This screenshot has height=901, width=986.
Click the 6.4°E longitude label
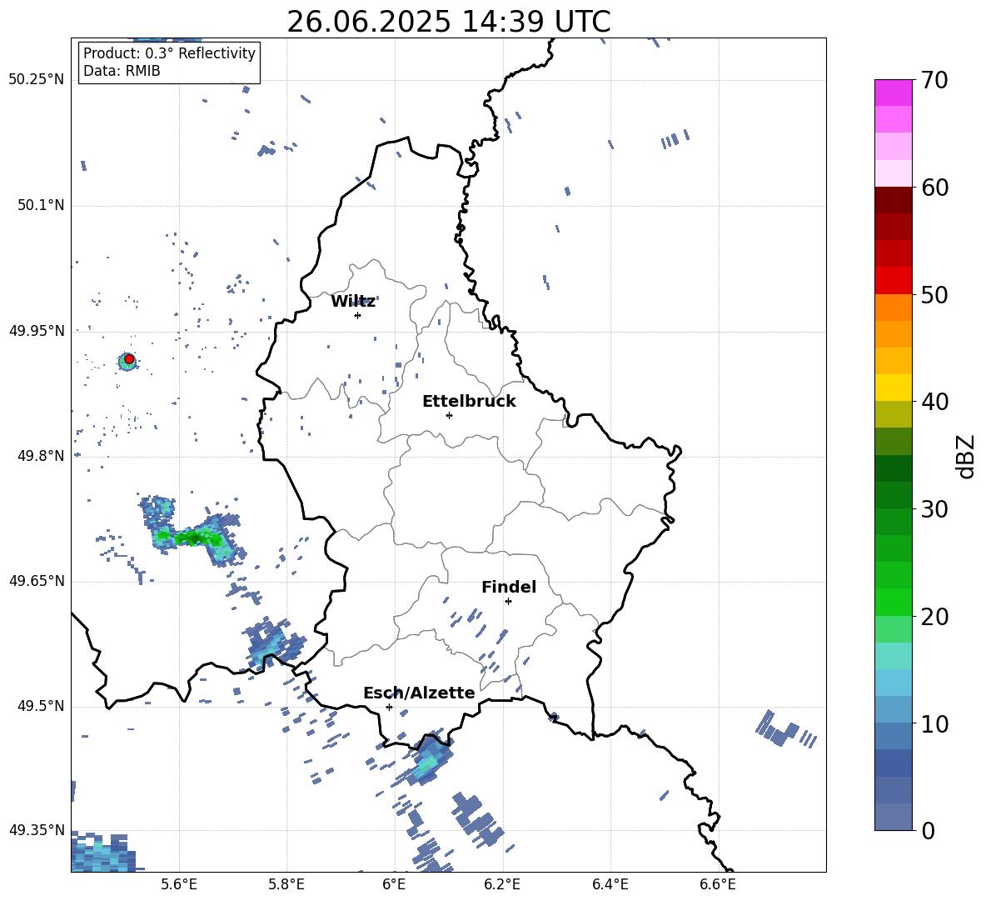coord(610,884)
